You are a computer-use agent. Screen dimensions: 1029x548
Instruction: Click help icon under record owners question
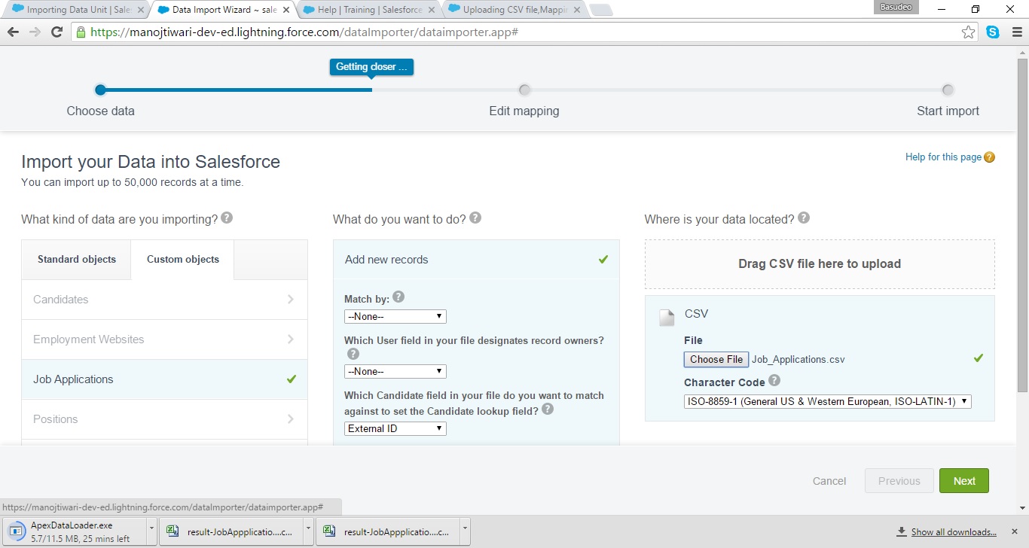coord(353,354)
